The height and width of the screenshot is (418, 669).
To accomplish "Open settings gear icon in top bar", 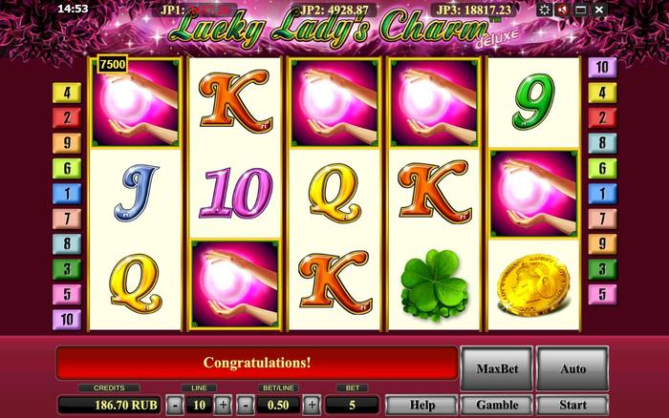I will click(544, 10).
